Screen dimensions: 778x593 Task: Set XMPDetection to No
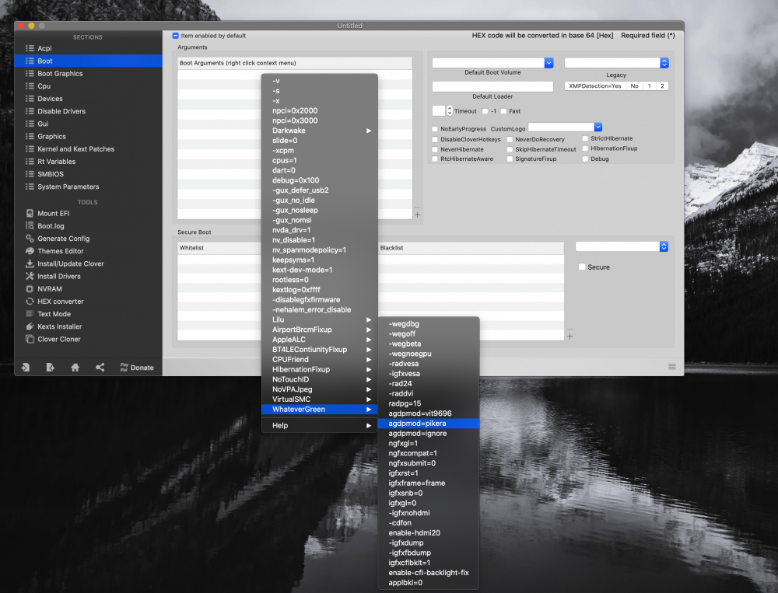634,85
